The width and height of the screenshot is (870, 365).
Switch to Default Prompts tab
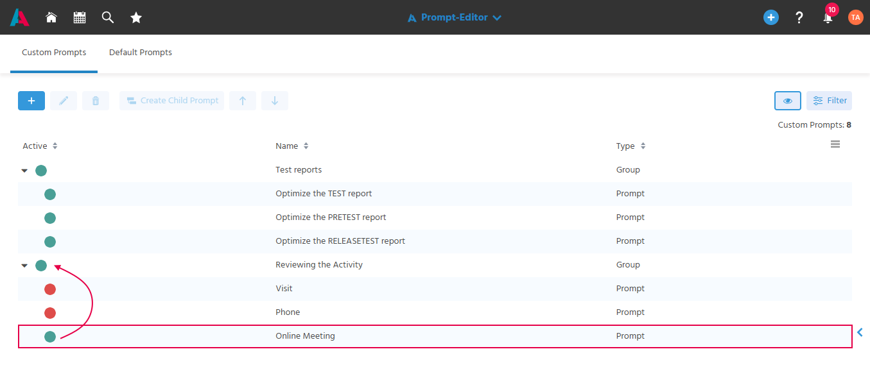(141, 53)
